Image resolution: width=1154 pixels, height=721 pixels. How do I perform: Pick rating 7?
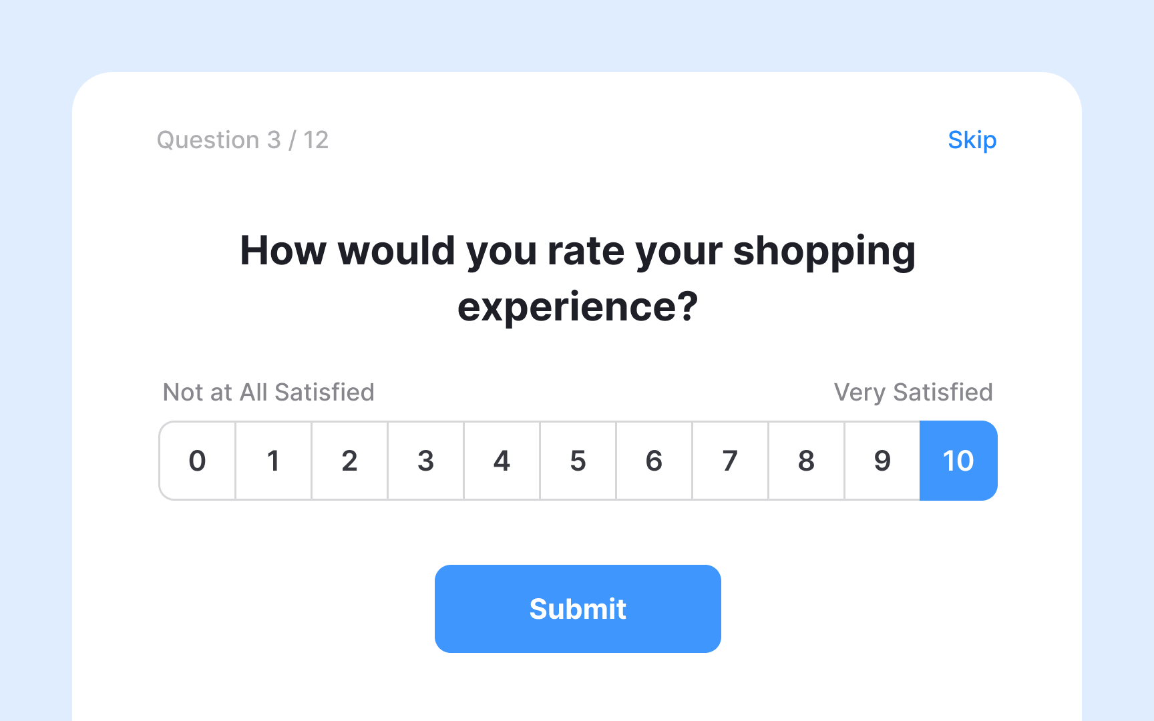click(x=730, y=461)
